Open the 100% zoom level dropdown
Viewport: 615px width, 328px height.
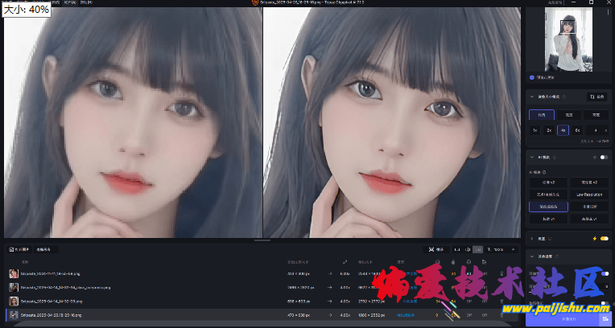coord(501,249)
